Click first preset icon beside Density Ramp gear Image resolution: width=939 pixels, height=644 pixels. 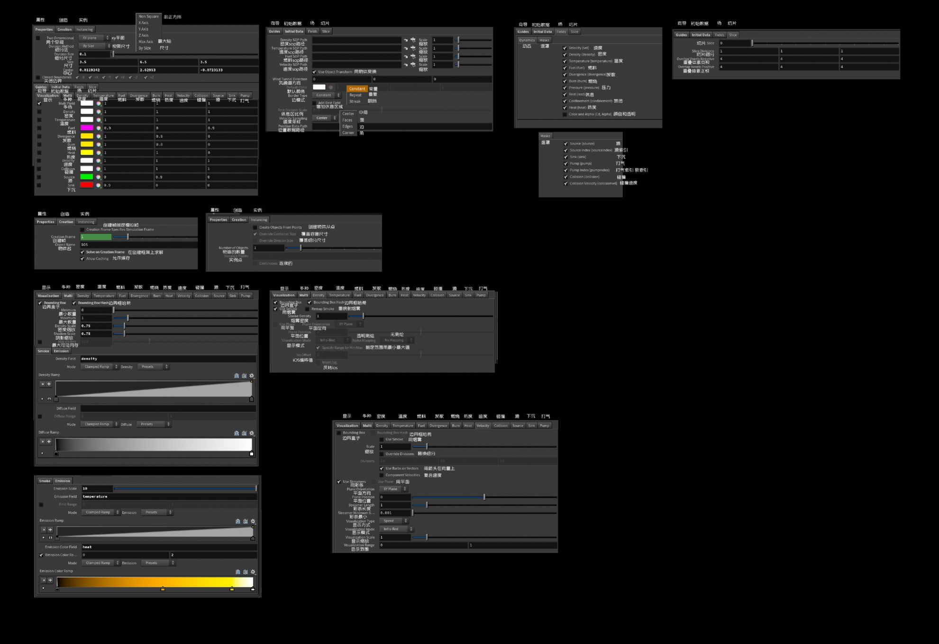[x=237, y=376]
